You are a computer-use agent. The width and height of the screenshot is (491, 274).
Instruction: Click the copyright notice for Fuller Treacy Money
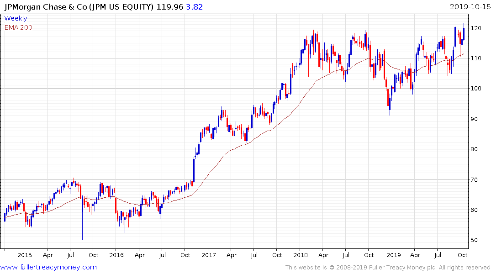pos(388,268)
